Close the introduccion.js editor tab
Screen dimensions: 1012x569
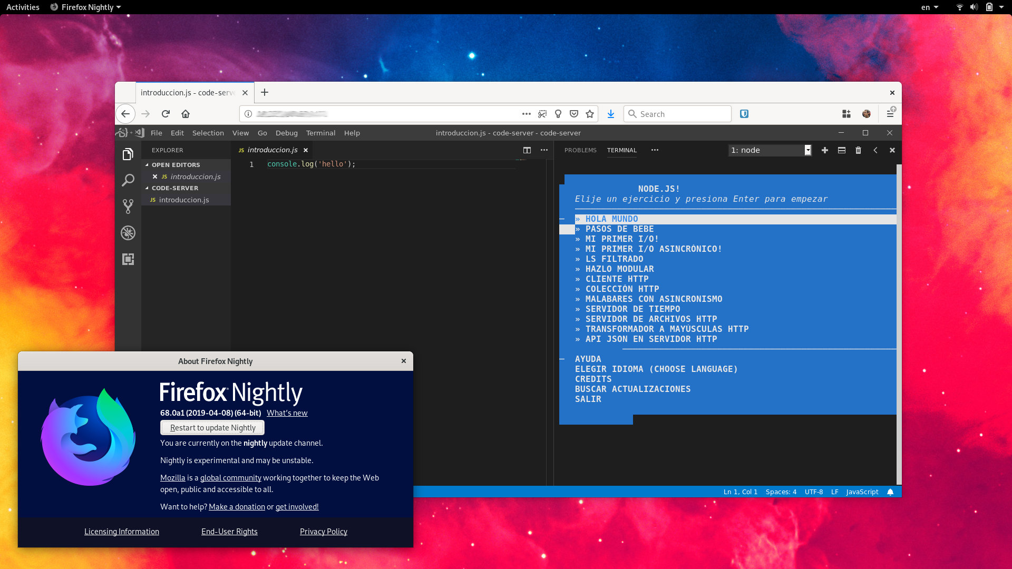coord(306,150)
